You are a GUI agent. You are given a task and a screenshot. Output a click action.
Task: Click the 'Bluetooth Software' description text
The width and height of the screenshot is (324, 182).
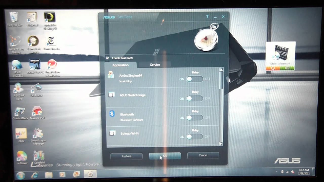(132, 120)
